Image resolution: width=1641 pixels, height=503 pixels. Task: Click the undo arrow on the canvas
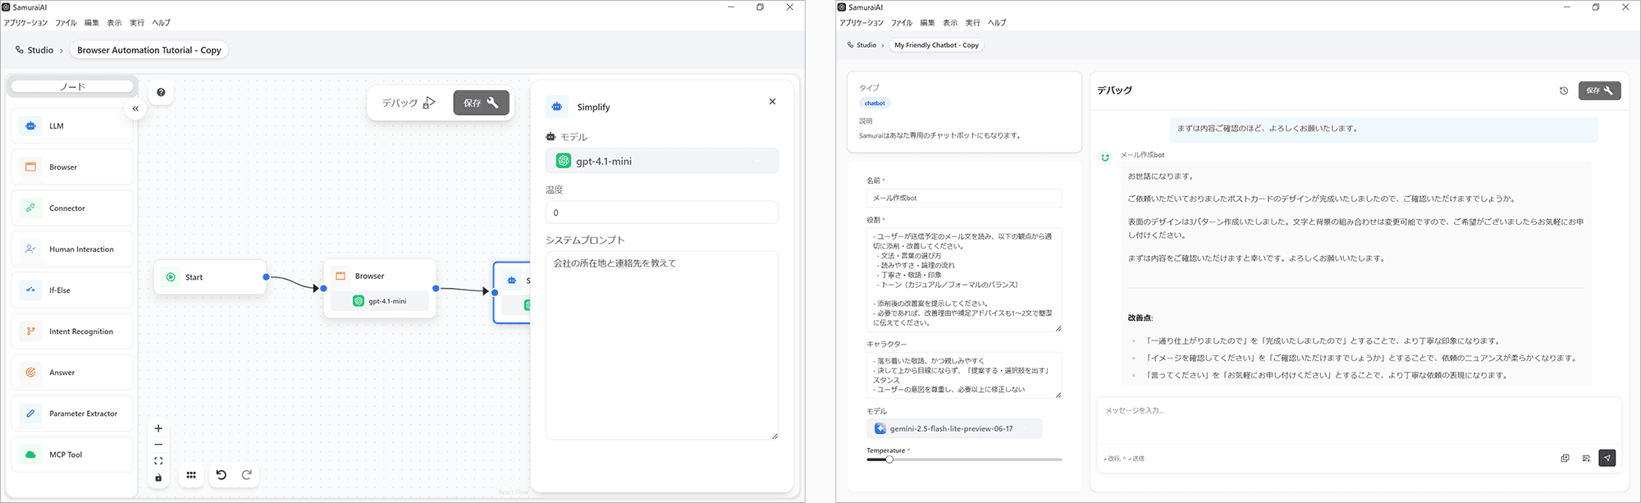click(221, 474)
